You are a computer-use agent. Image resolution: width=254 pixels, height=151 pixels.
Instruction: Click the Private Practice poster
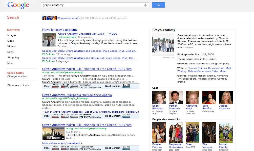[x=159, y=133]
